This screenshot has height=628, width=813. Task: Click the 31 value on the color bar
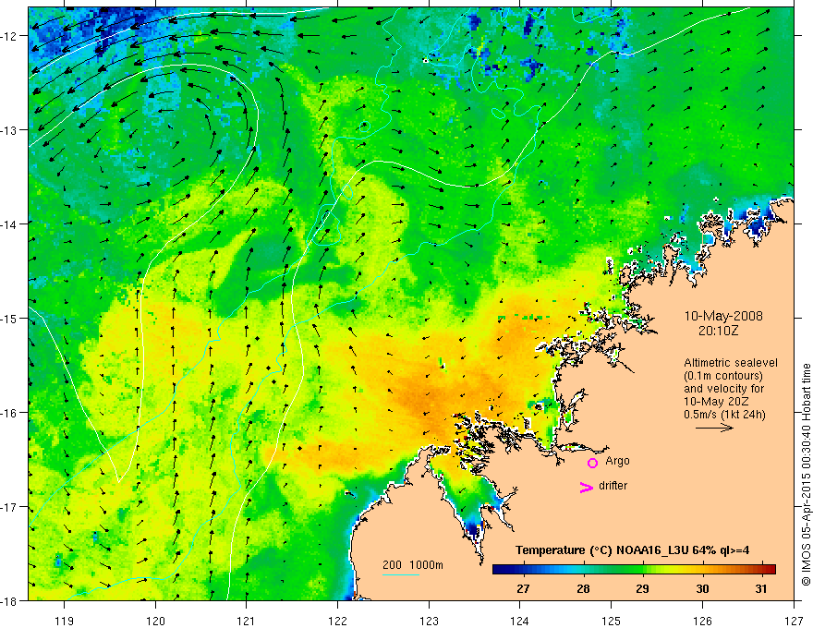coord(761,588)
